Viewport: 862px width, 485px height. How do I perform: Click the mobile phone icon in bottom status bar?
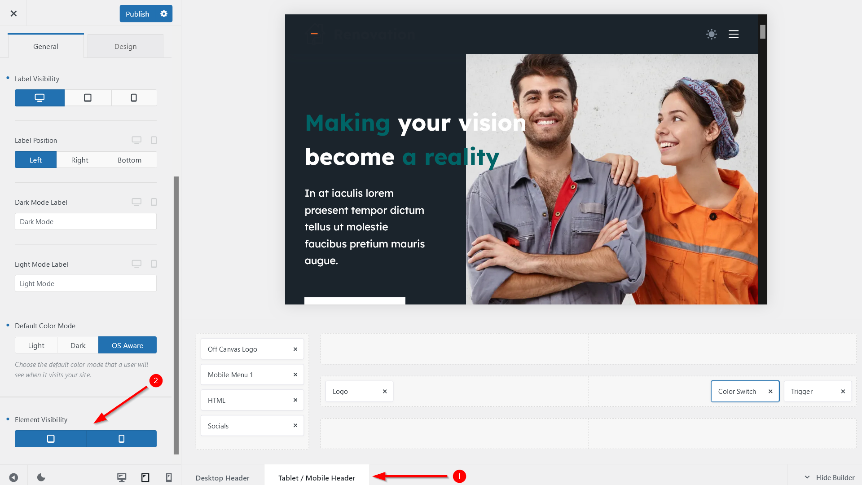tap(169, 477)
